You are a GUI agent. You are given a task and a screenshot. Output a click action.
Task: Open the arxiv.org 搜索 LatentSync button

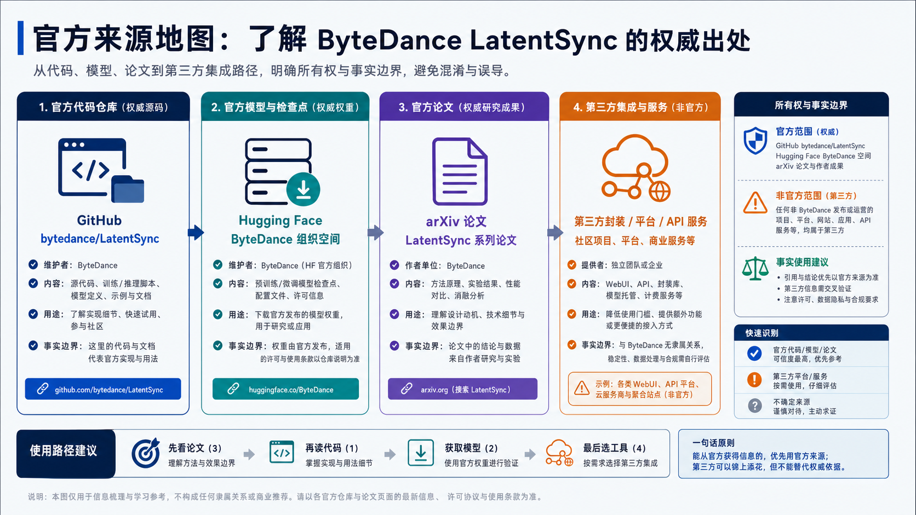[x=462, y=389]
